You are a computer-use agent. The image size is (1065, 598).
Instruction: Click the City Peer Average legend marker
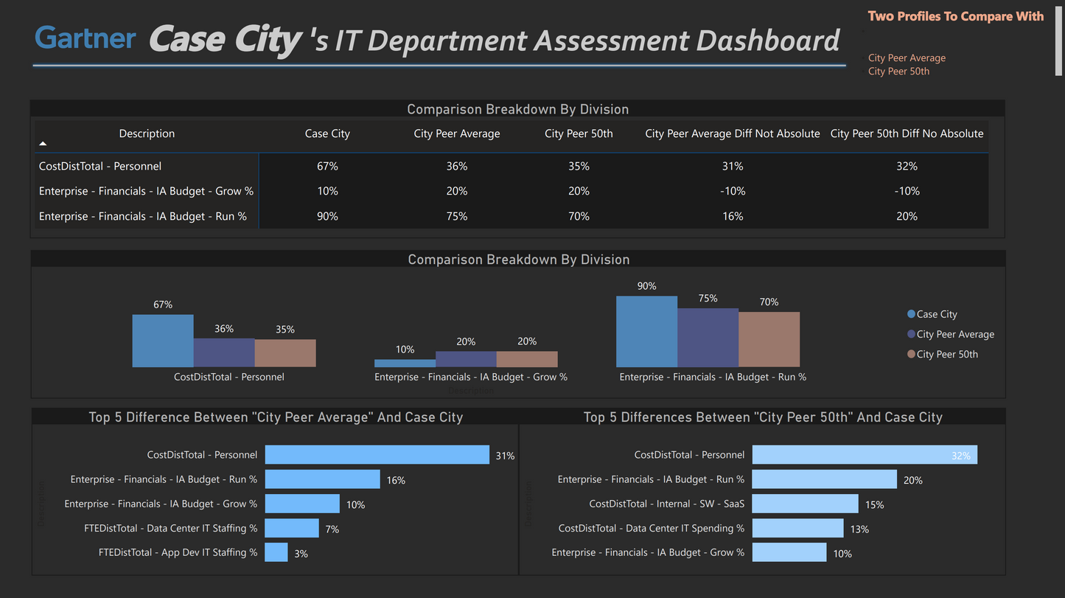point(911,334)
